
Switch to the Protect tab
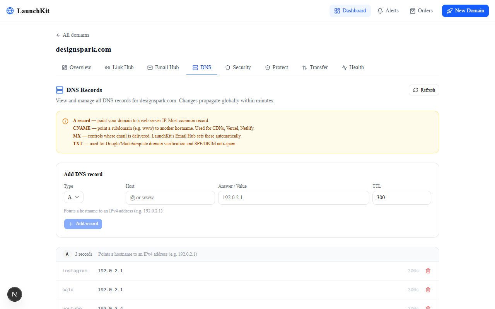coord(277,68)
